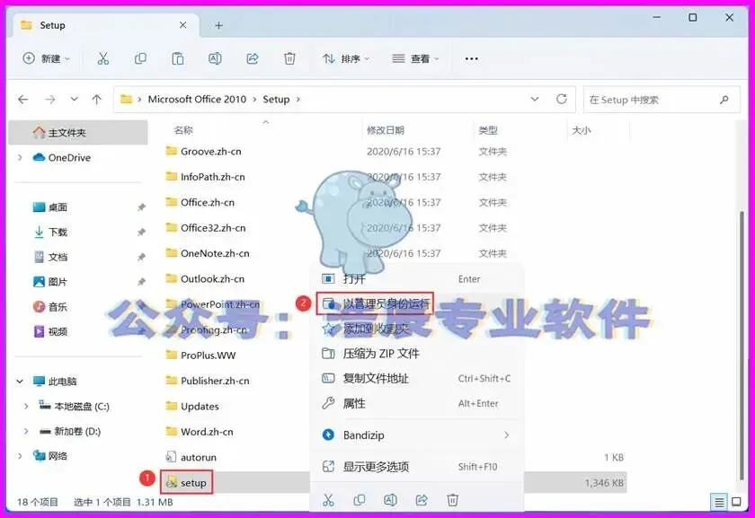755x518 pixels.
Task: Open the 查看 view dropdown
Action: point(416,58)
